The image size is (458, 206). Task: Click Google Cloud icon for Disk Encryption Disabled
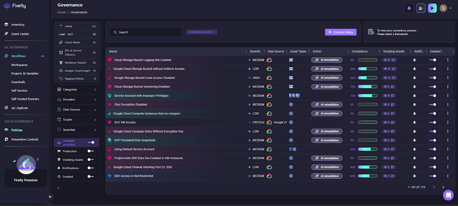(x=269, y=105)
